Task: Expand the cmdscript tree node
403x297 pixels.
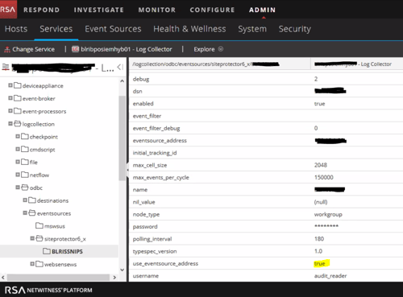Action: coord(18,149)
